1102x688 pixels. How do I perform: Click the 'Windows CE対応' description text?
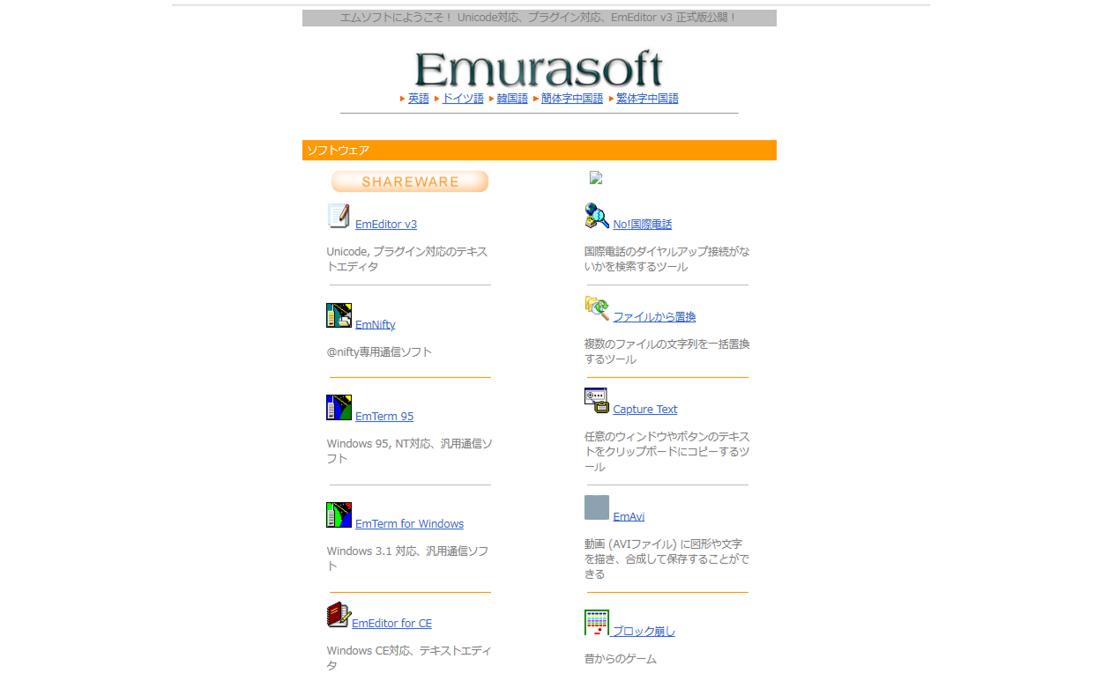pos(409,658)
